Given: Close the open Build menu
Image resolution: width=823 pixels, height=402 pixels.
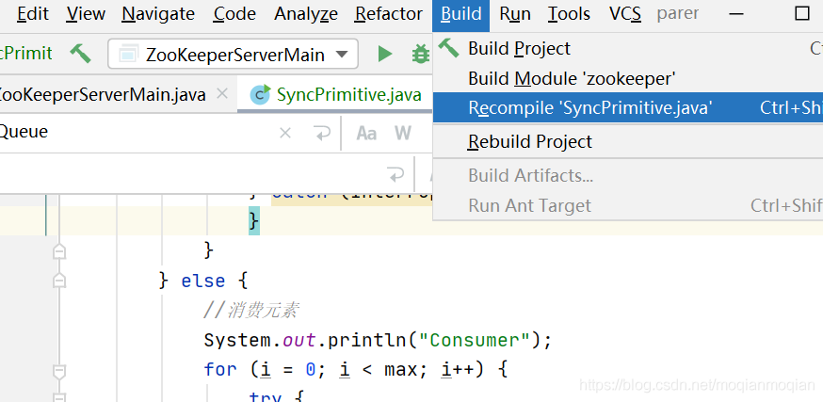Looking at the screenshot, I should click(460, 15).
